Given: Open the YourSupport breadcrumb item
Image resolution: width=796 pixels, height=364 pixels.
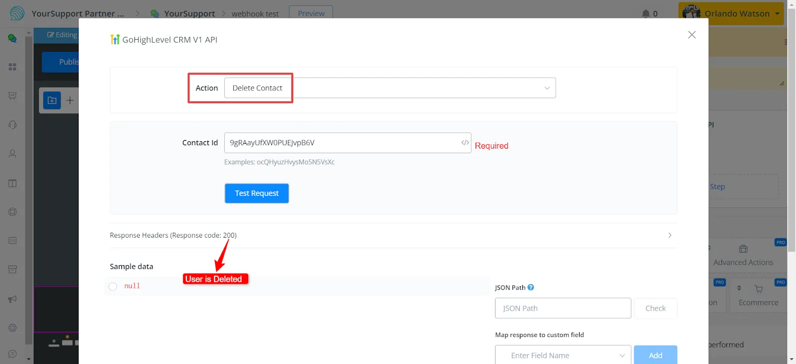Looking at the screenshot, I should [x=190, y=13].
